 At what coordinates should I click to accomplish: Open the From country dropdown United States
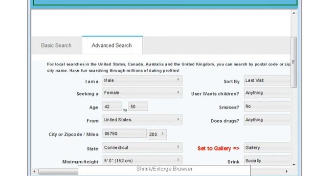142,120
